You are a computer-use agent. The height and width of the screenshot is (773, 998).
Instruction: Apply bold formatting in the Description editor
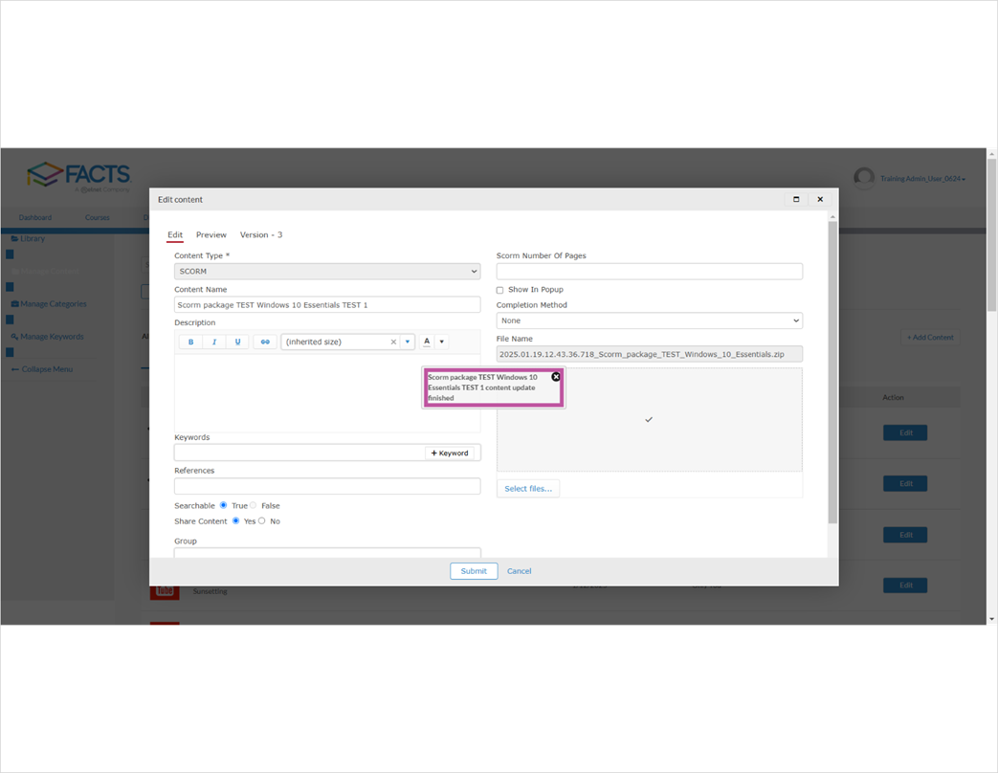point(190,341)
